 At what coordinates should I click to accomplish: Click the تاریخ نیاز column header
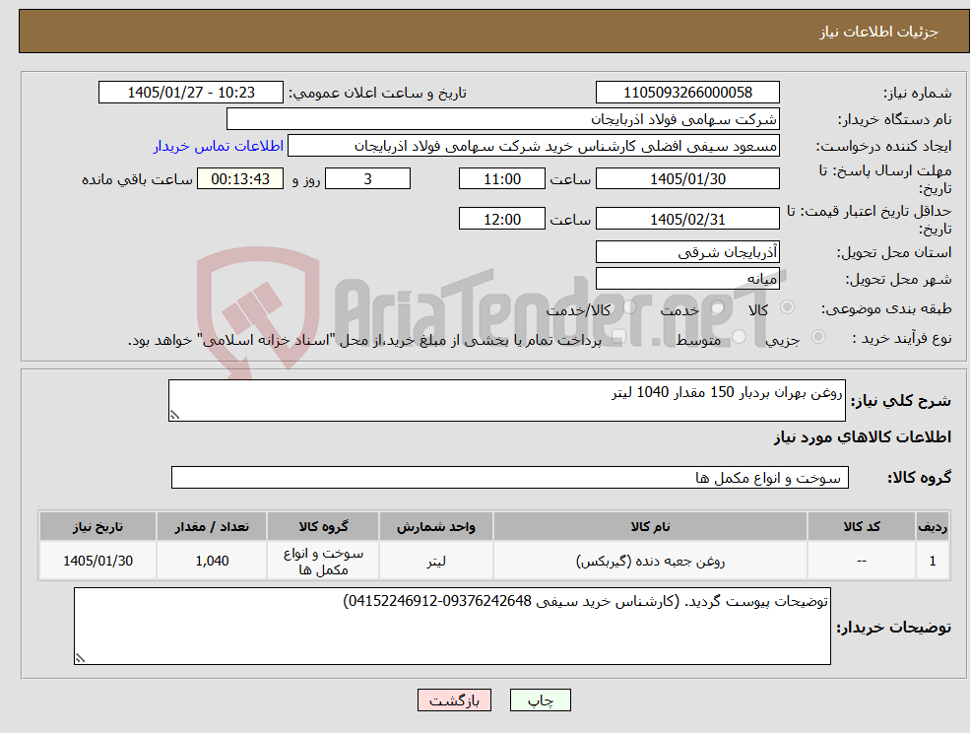coord(97,526)
